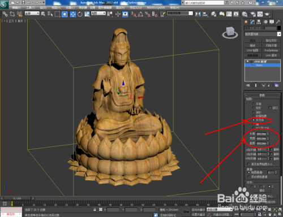
Task: Activate the Select and Move tool
Action: (72, 14)
